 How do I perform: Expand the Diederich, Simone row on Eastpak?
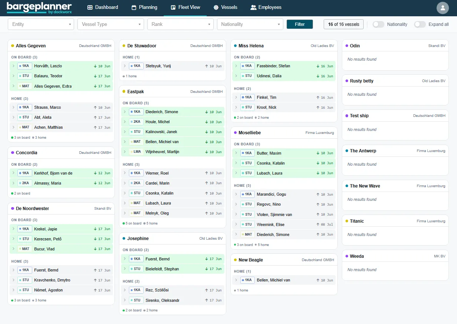coord(125,112)
